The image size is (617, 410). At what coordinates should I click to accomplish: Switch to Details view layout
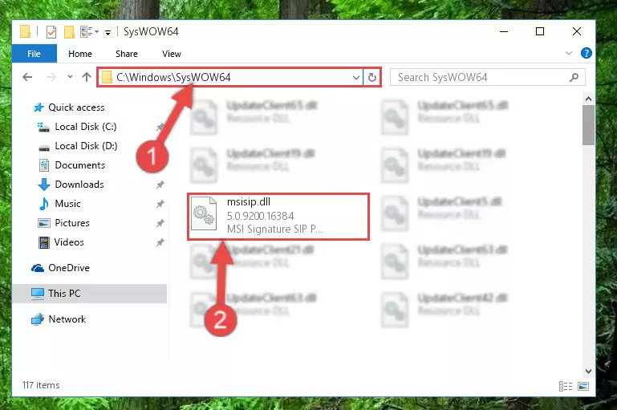coord(566,387)
